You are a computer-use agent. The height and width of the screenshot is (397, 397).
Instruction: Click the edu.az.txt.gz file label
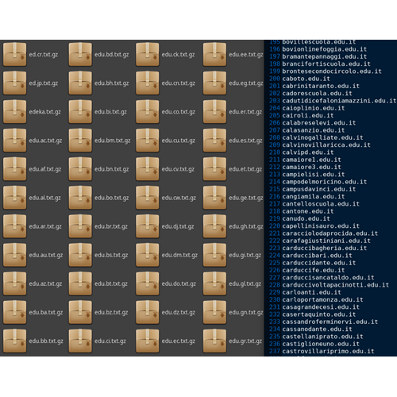click(x=45, y=283)
